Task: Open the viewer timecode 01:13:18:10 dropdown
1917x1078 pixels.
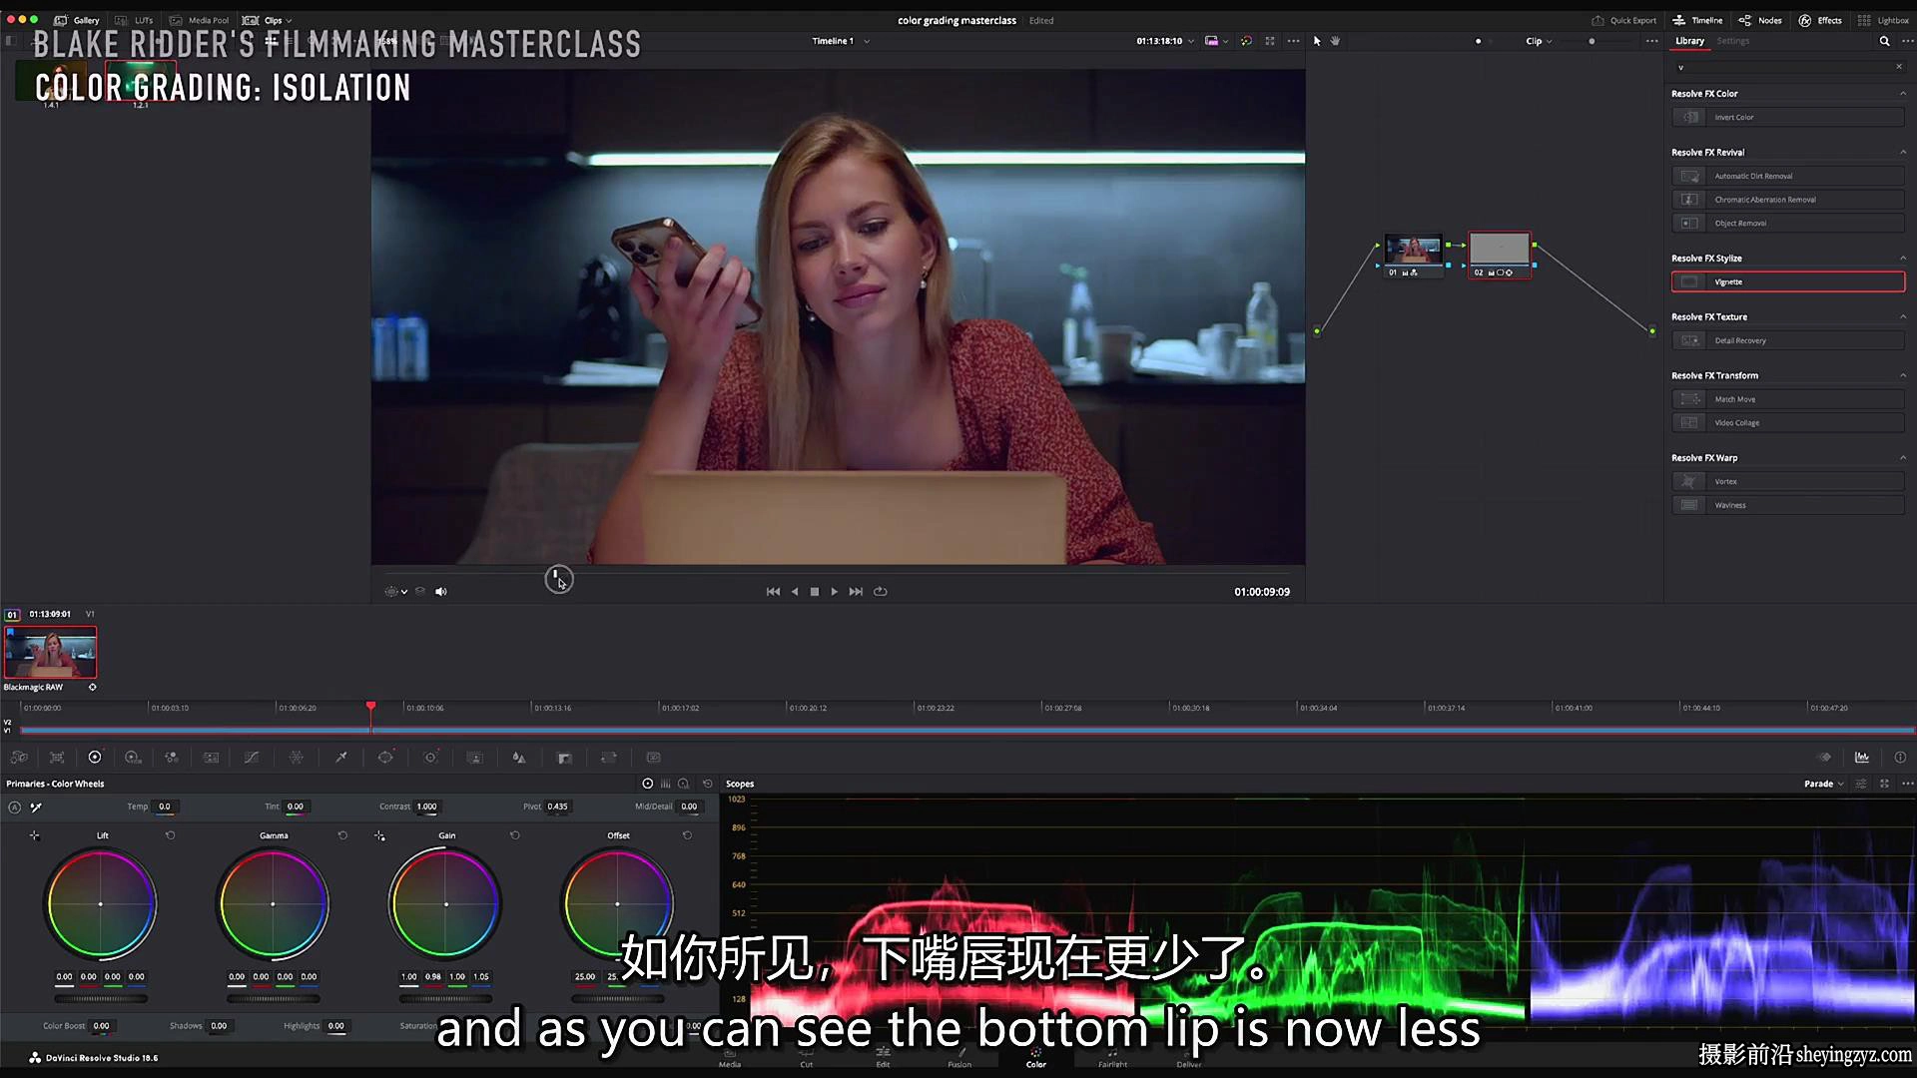Action: click(x=1165, y=41)
